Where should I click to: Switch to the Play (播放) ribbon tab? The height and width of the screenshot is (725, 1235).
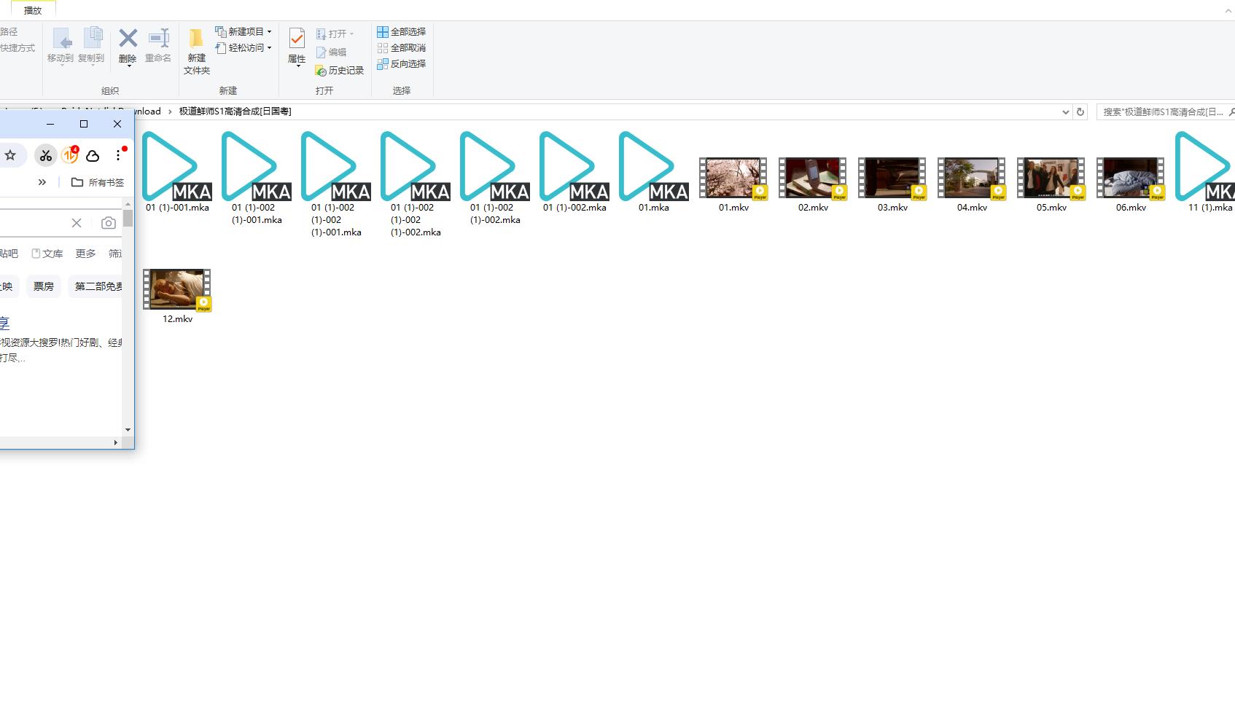33,10
